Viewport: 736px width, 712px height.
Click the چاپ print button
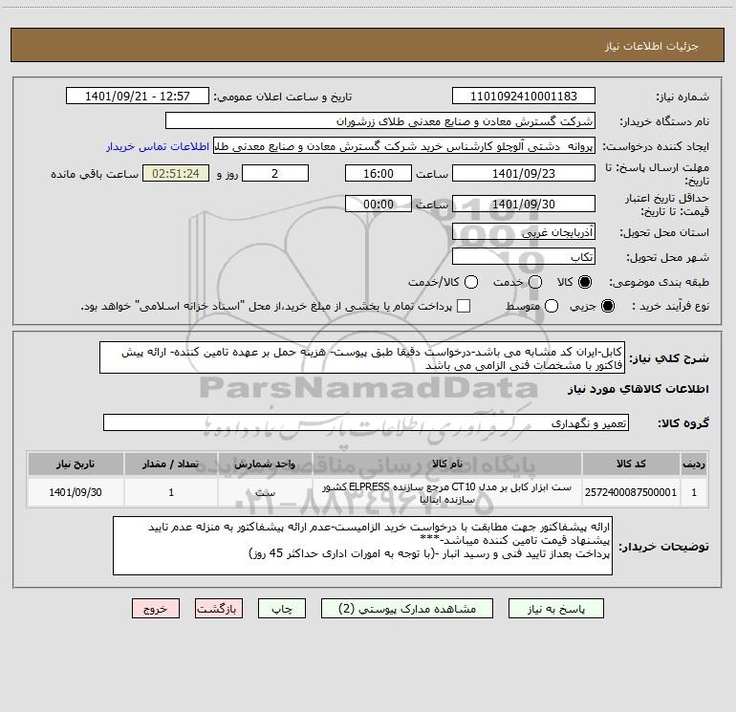point(282,609)
